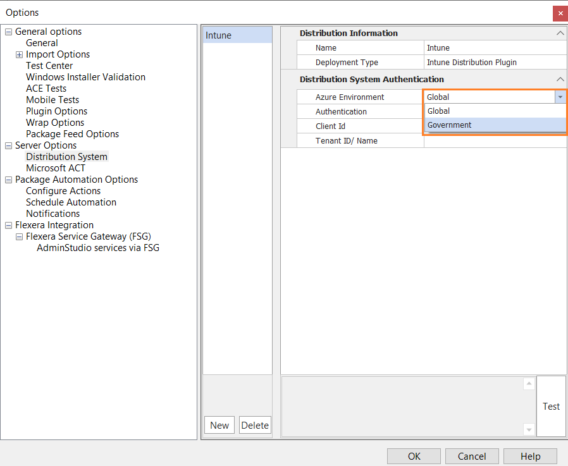Select the Flexera Service Gateway (FSG) item
568x466 pixels.
tap(89, 236)
